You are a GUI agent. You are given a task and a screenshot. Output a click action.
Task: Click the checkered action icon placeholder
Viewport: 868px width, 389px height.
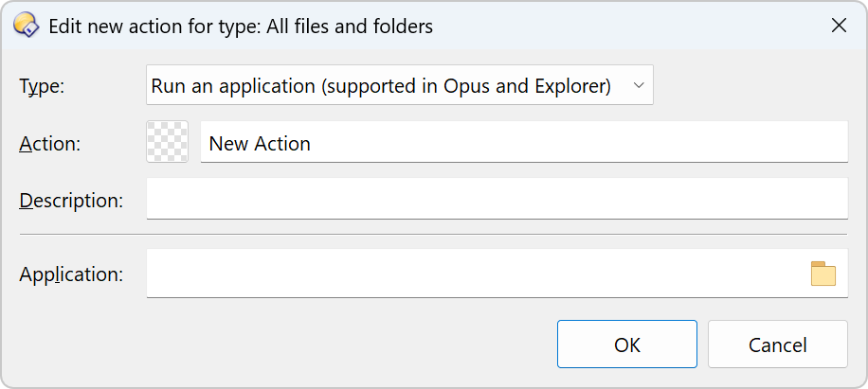click(x=168, y=142)
